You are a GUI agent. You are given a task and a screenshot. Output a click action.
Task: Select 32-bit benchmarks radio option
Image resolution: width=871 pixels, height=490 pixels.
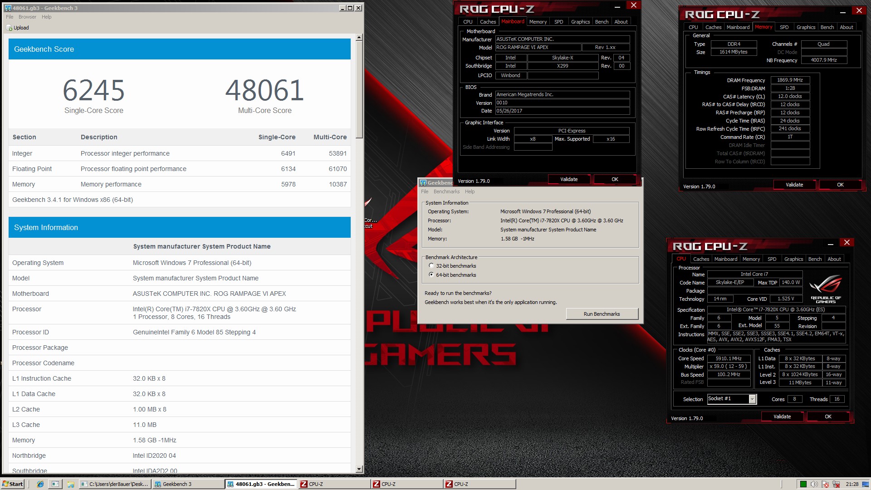pyautogui.click(x=431, y=266)
